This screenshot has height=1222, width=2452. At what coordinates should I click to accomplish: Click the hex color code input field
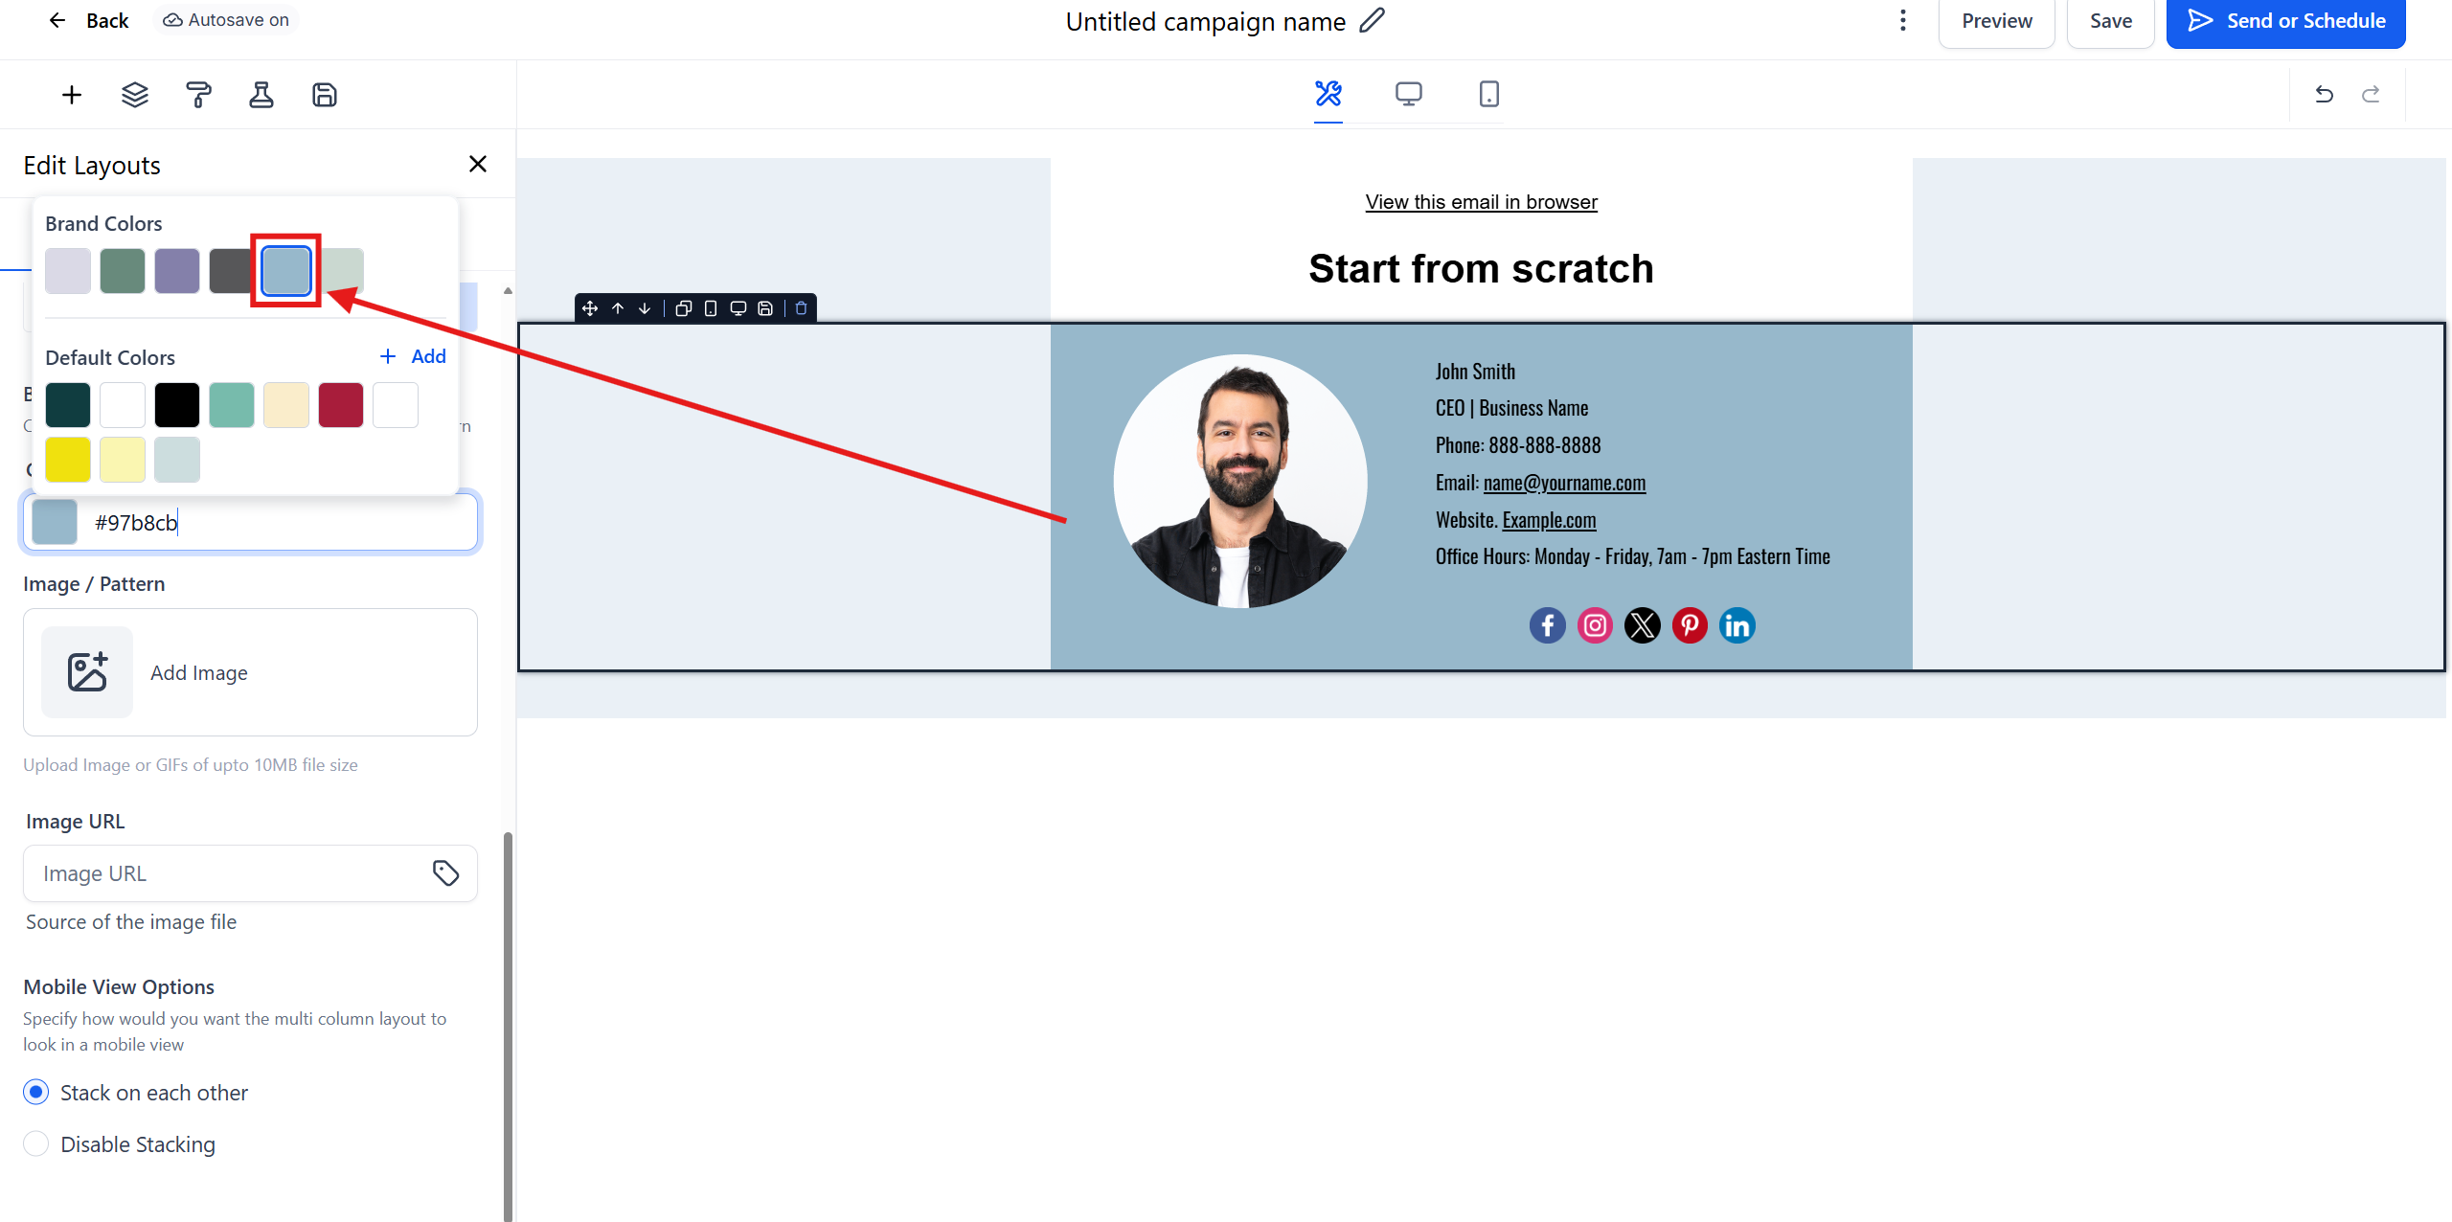click(278, 523)
